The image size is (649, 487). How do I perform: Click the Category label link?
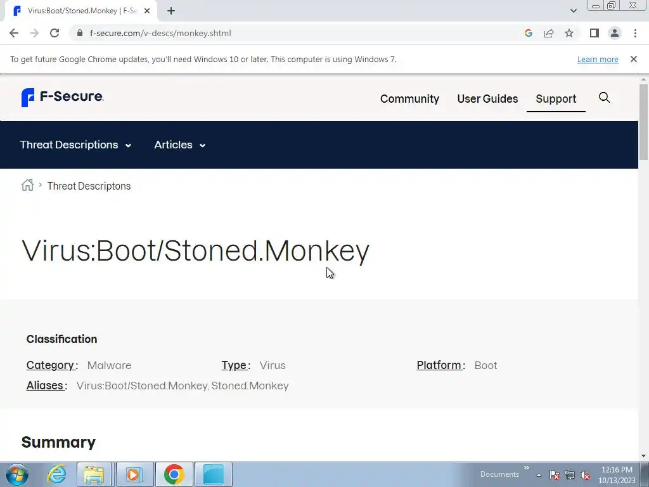point(52,365)
